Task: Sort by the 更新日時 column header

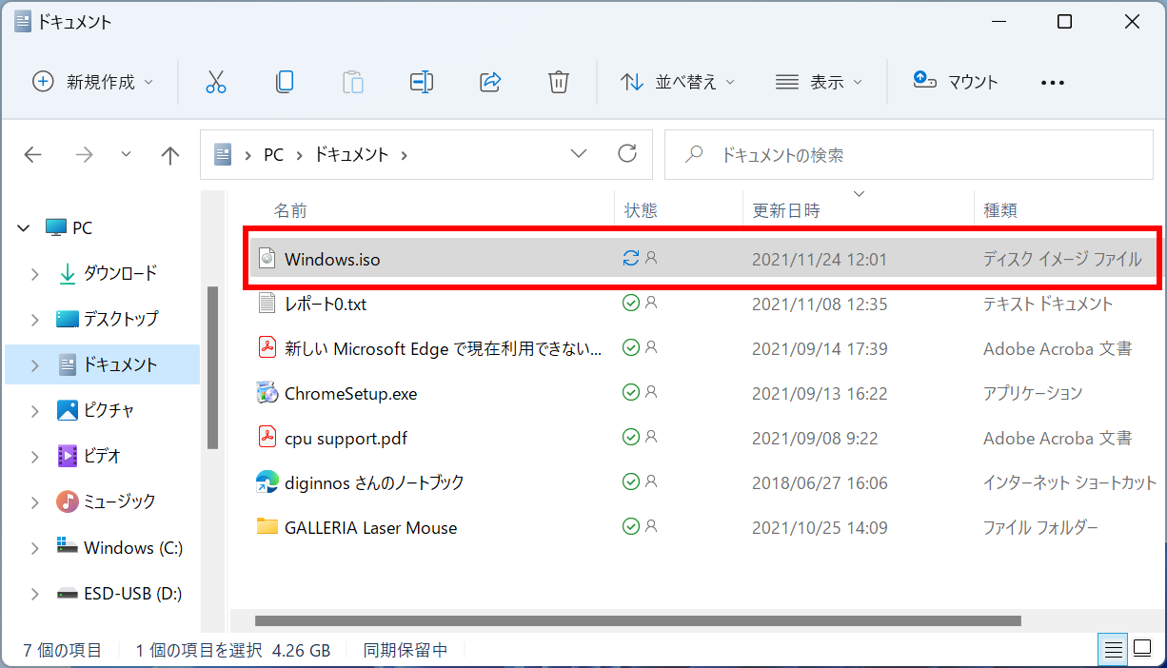Action: tap(786, 210)
